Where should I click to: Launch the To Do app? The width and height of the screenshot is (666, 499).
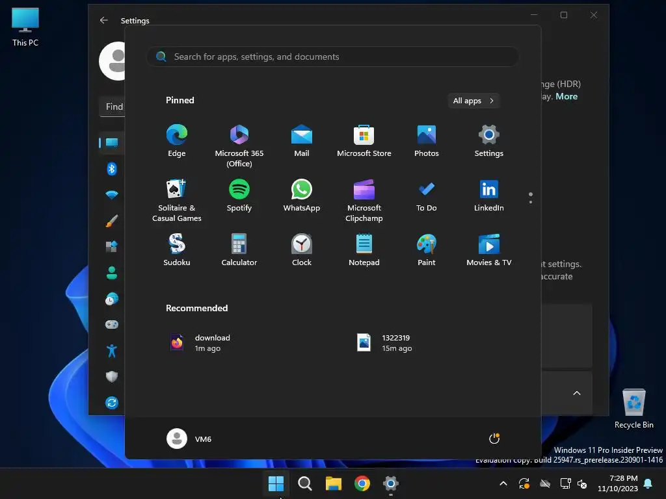coord(427,196)
